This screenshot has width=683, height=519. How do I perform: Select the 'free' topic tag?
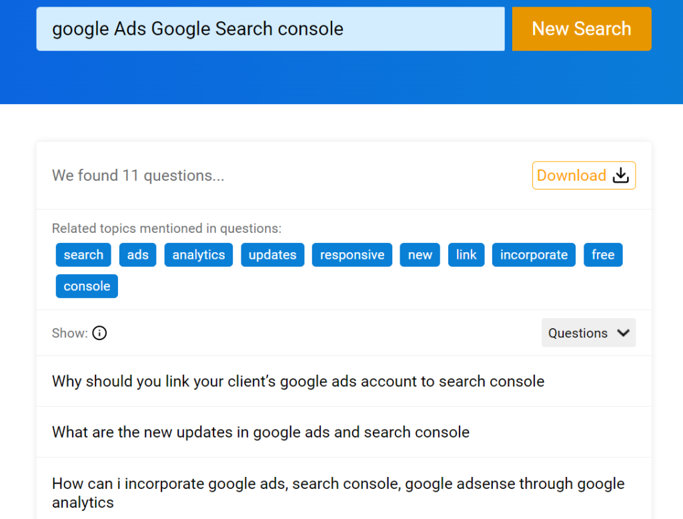(x=603, y=255)
